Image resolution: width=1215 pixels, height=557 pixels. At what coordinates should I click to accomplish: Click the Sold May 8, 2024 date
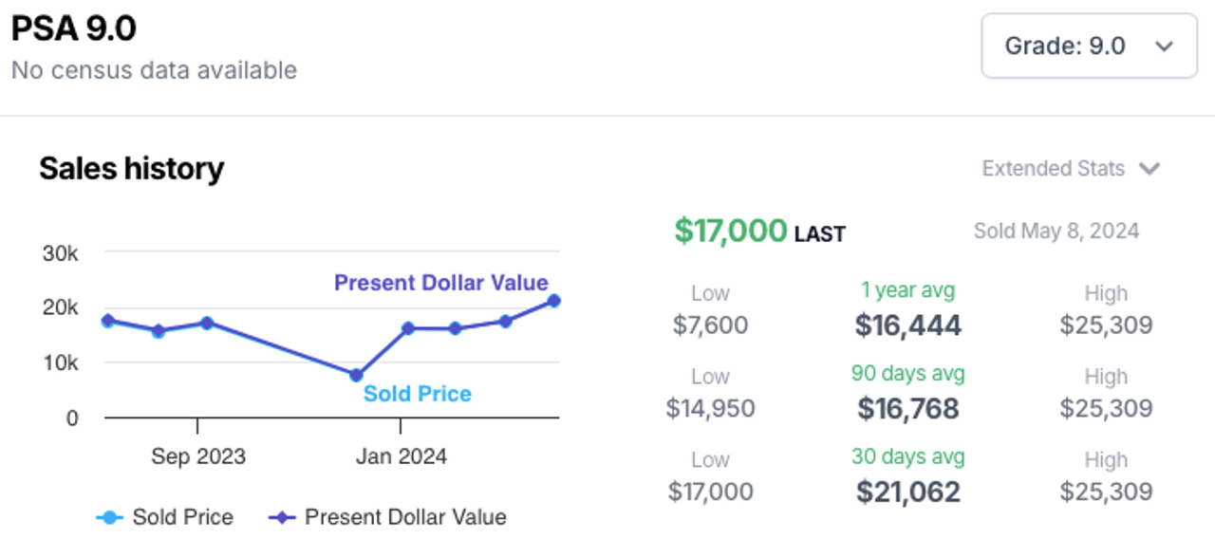(x=1056, y=231)
